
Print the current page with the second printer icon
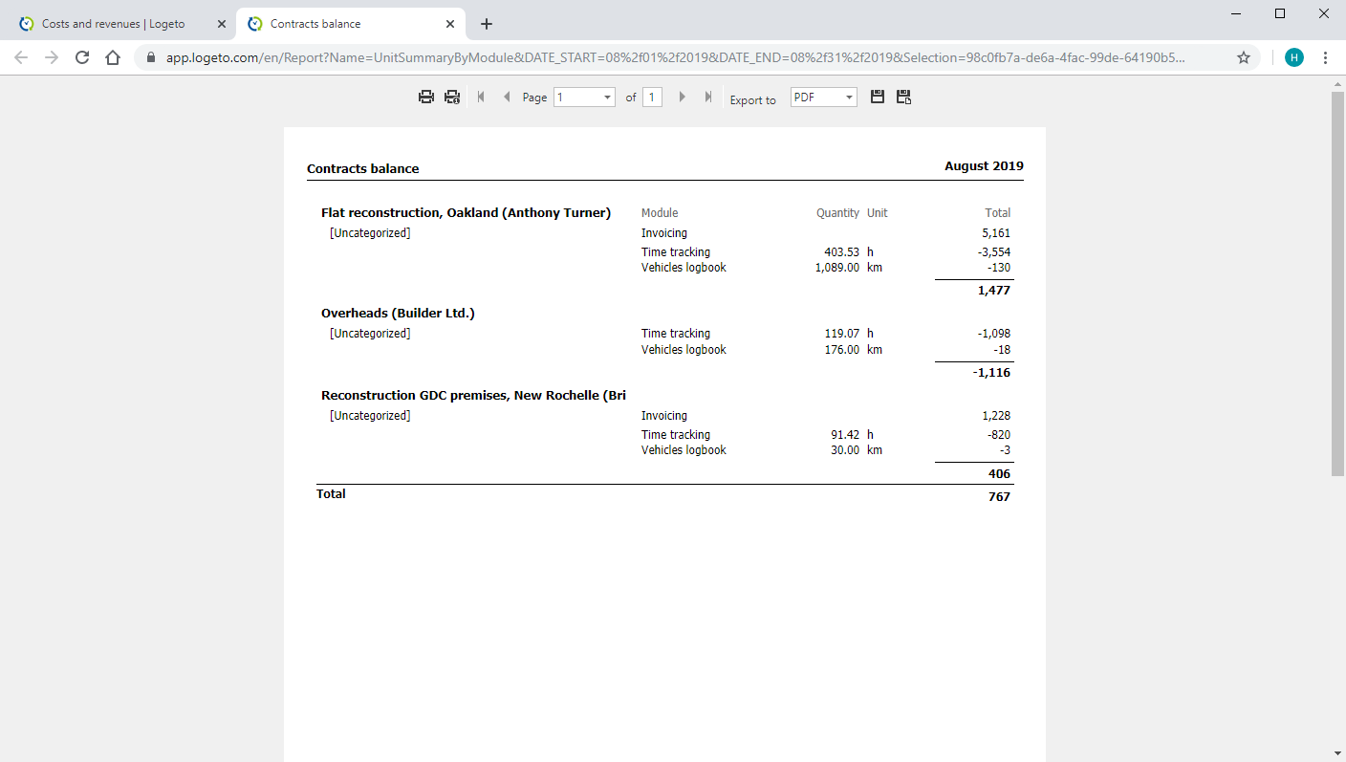[452, 97]
